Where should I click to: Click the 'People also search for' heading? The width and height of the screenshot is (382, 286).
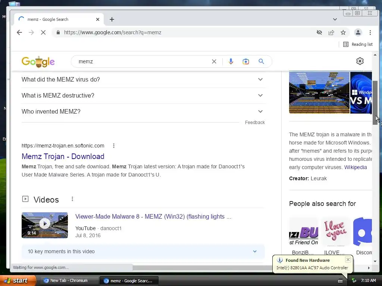tap(322, 204)
